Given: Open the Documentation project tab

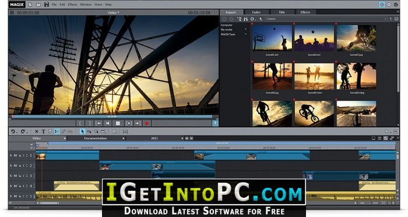Looking at the screenshot, I should point(96,138).
